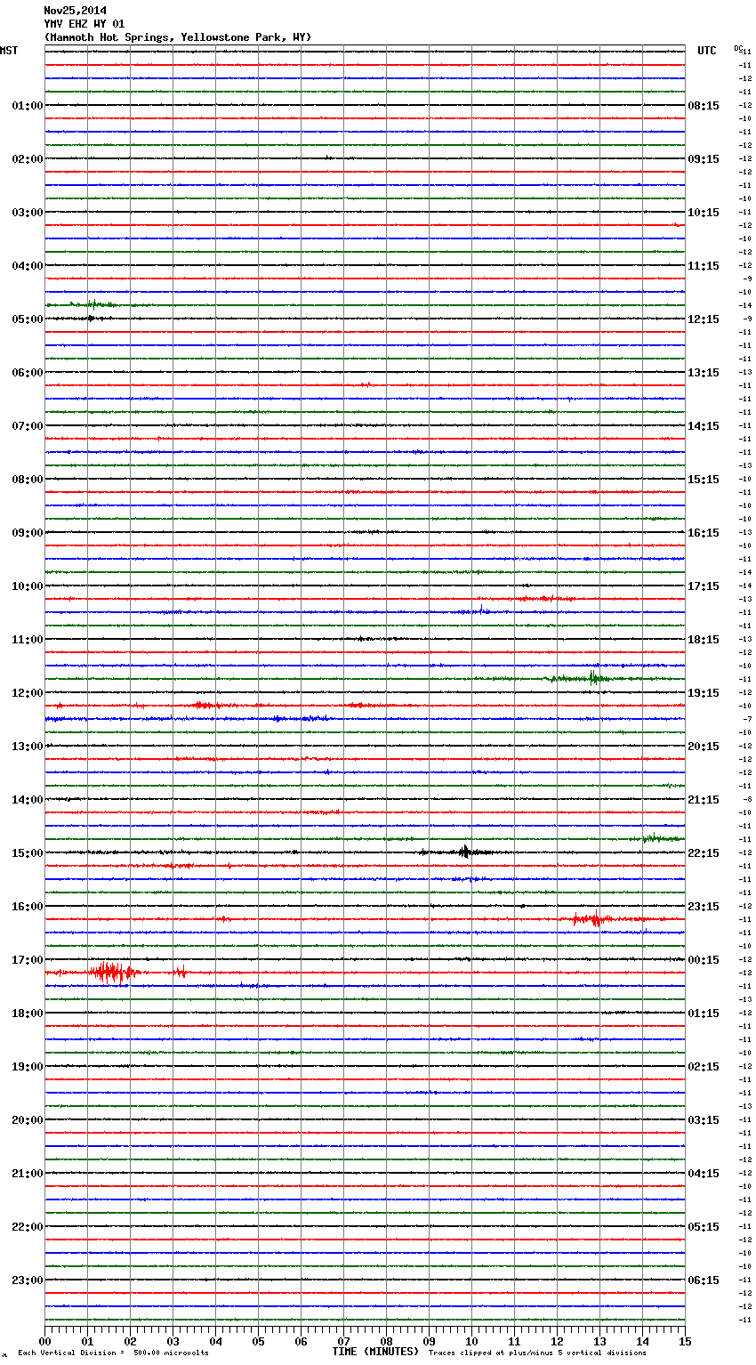Screen dimensions: 756x1365
Task: Click the green seismic event before 12:00
Action: (592, 678)
